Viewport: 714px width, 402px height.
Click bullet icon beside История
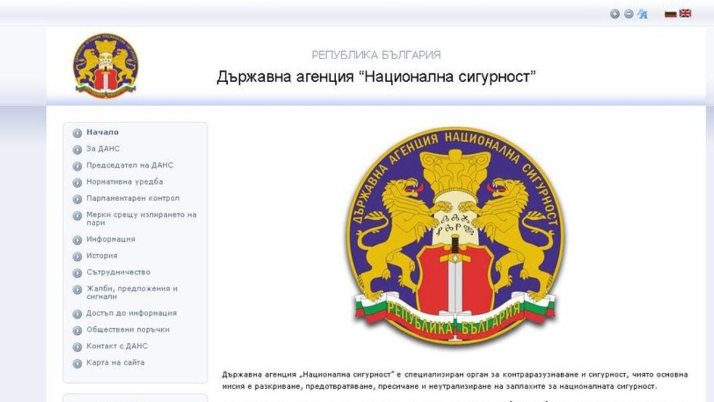click(77, 257)
